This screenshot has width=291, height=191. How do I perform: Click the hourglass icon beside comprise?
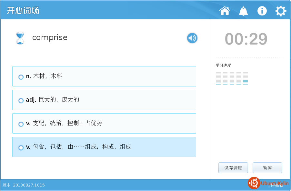[x=20, y=38]
